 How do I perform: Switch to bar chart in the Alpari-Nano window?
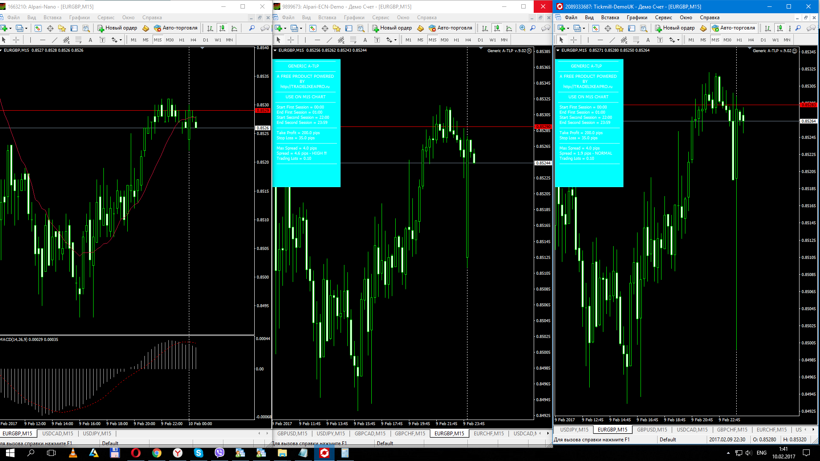210,28
